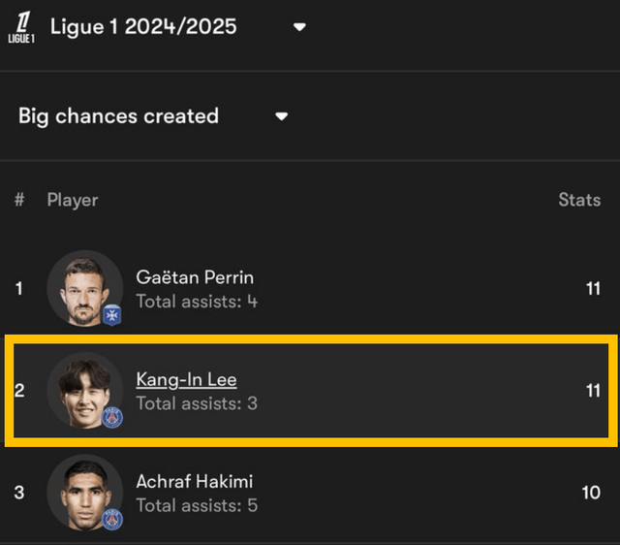Click Achraf Hakimi's stat value of 10
This screenshot has height=545, width=620.
point(591,493)
